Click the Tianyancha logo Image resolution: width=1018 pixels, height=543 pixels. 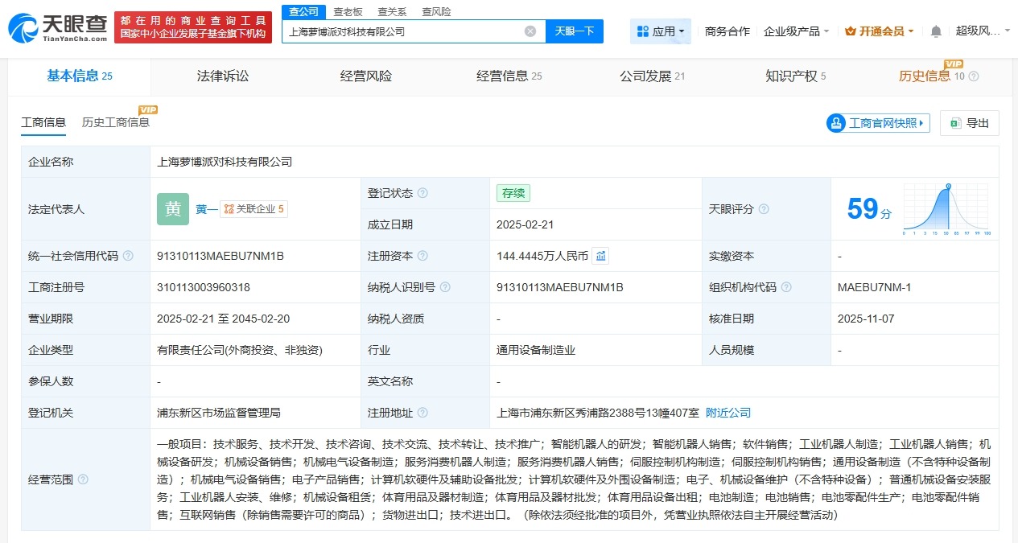(50, 26)
